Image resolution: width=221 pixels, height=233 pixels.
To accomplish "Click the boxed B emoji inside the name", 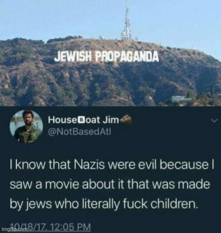I will coord(81,120).
